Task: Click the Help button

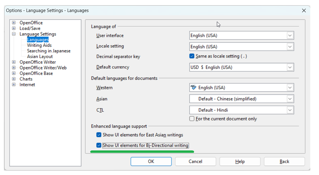Action: point(240,162)
